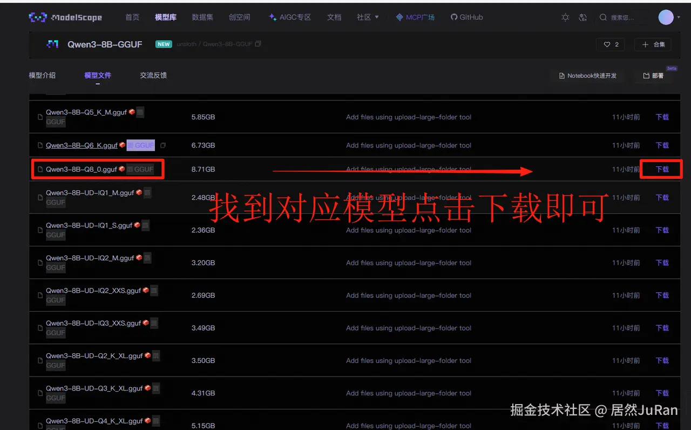Download Qwen3-8B-UD-IQ1_M.gguf via 下载
The height and width of the screenshot is (430, 691).
point(662,198)
